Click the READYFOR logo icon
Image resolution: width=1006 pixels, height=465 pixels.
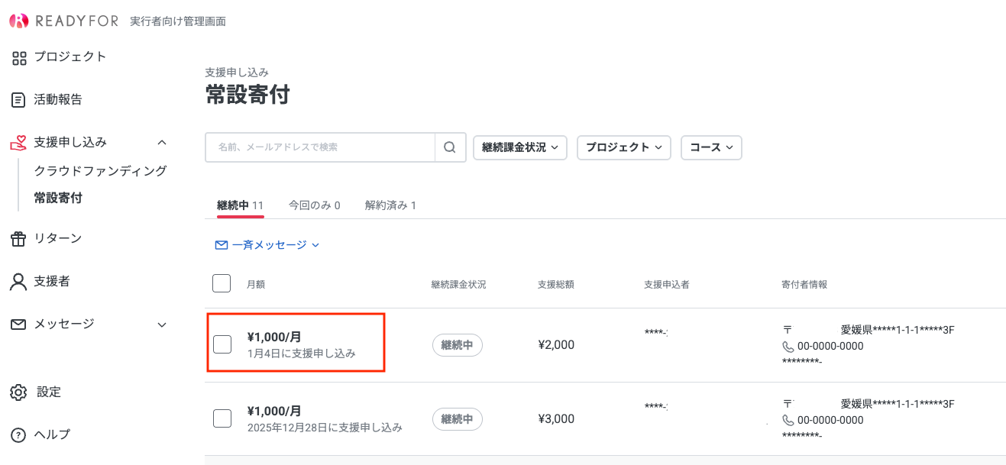(x=19, y=21)
